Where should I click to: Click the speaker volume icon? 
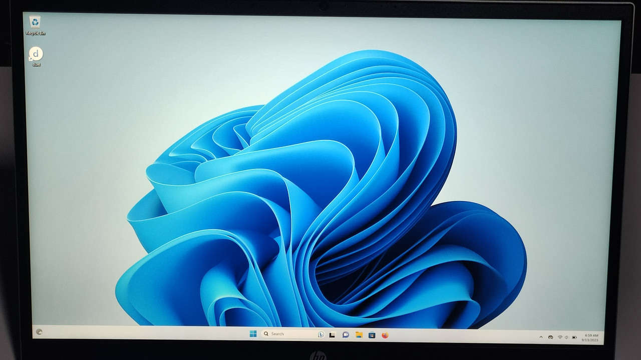(x=566, y=337)
